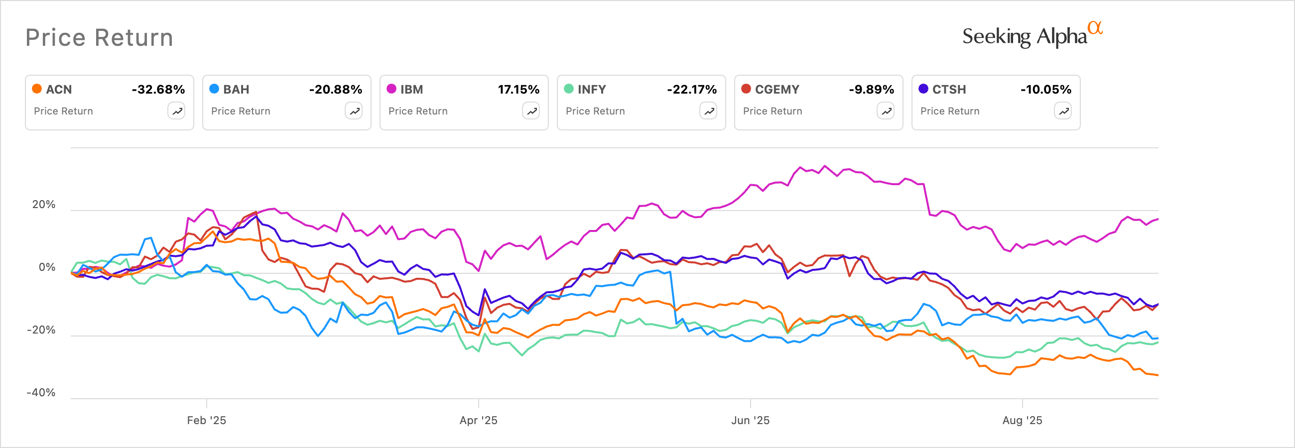The image size is (1295, 448).
Task: Open the CGEMY ticker label
Action: [x=777, y=90]
